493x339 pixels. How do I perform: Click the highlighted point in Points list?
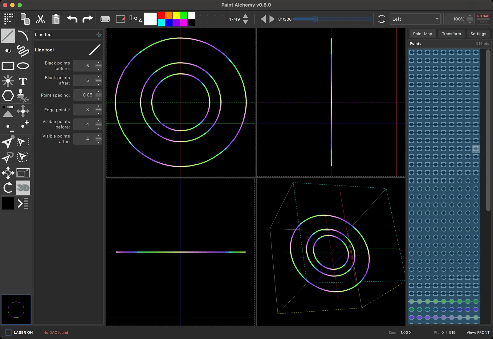(x=476, y=149)
